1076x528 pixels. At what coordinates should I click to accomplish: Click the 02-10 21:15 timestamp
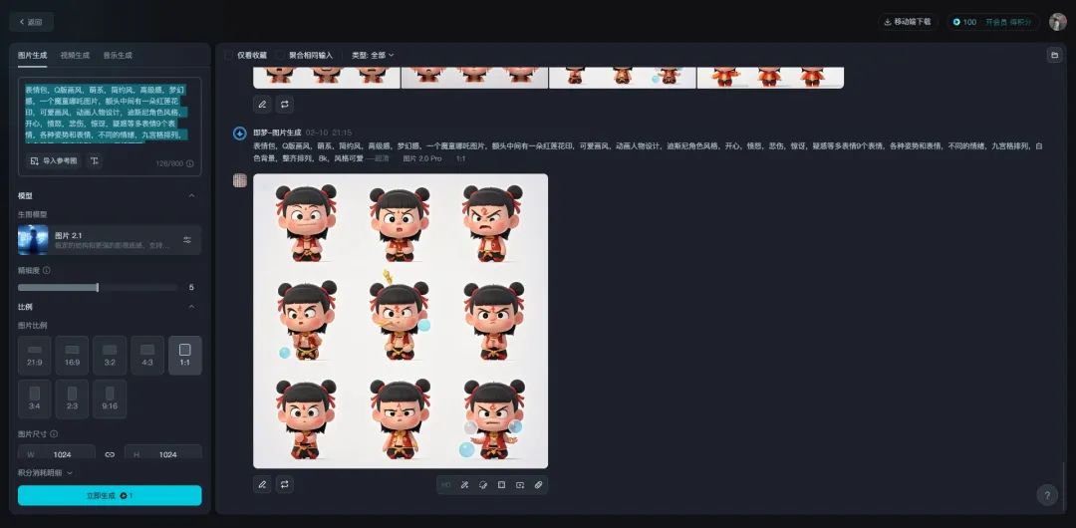click(x=329, y=132)
